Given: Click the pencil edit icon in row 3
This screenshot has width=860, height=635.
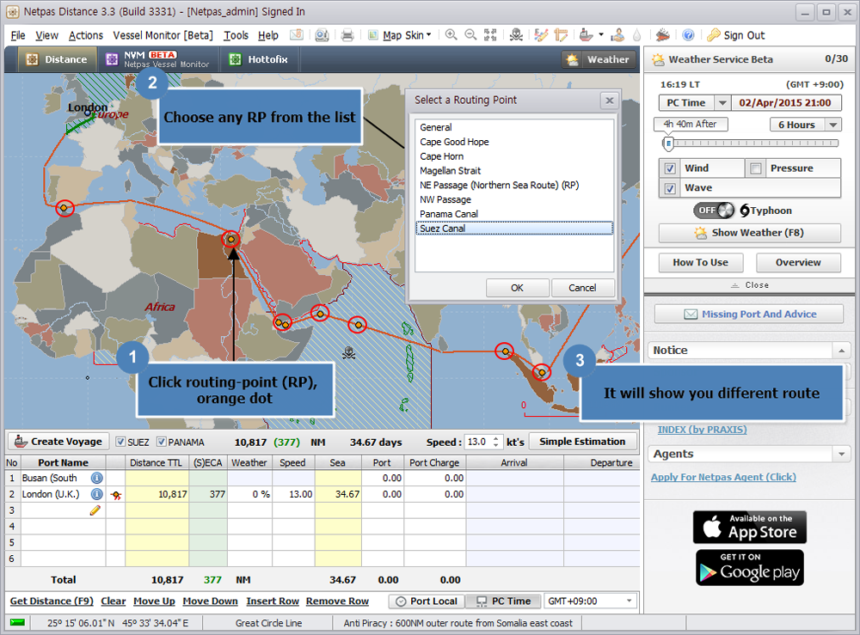Looking at the screenshot, I should 95,510.
